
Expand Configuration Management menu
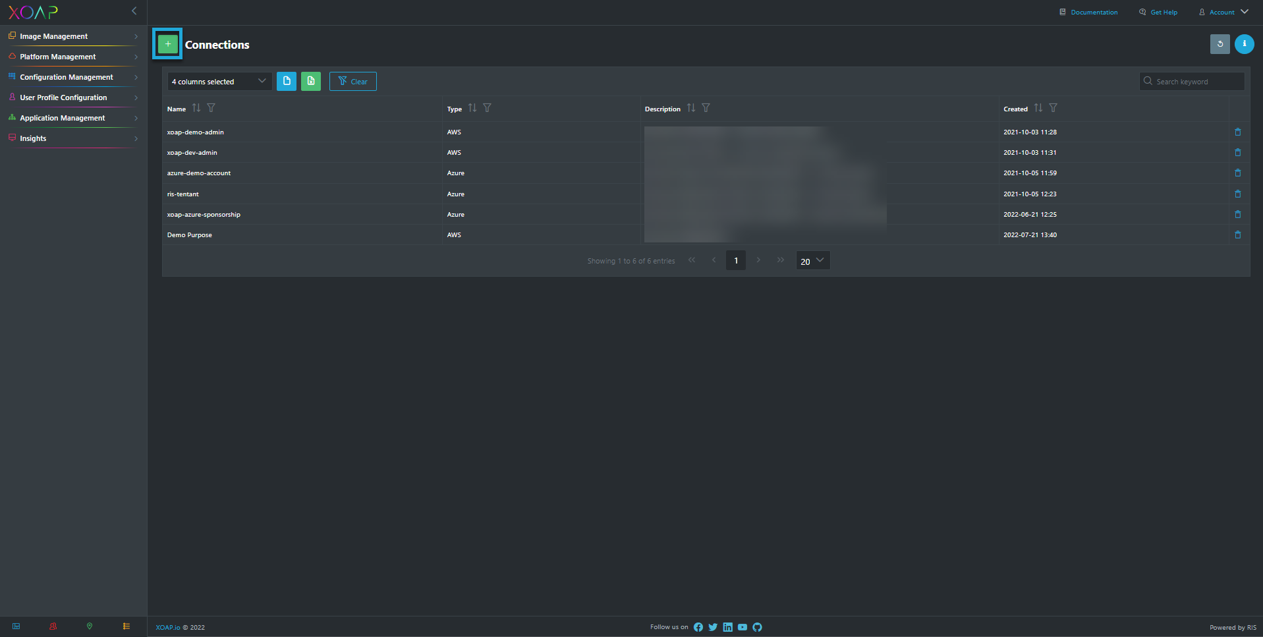click(73, 77)
